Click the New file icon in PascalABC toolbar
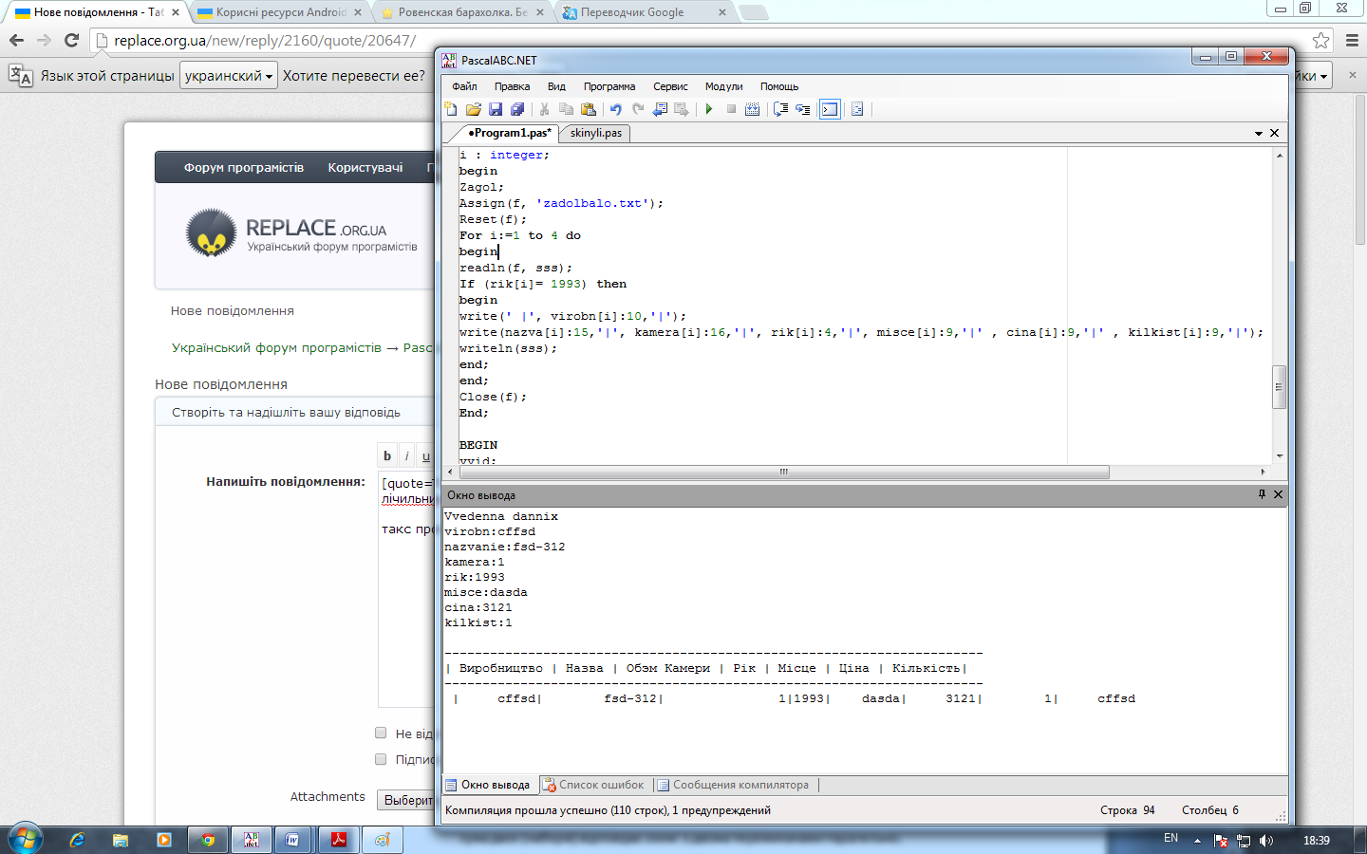 click(x=451, y=109)
